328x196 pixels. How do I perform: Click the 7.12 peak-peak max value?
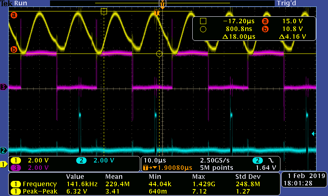point(199,192)
